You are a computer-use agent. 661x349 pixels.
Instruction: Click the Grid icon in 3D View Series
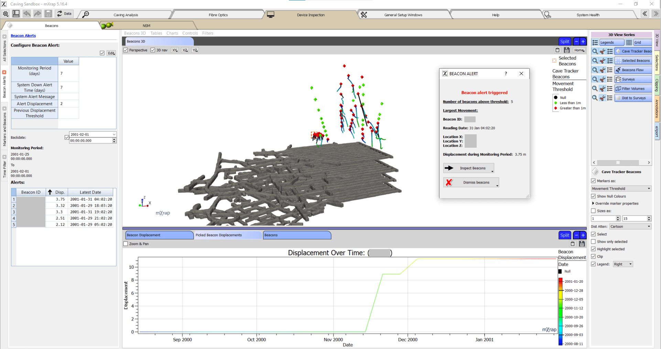629,42
